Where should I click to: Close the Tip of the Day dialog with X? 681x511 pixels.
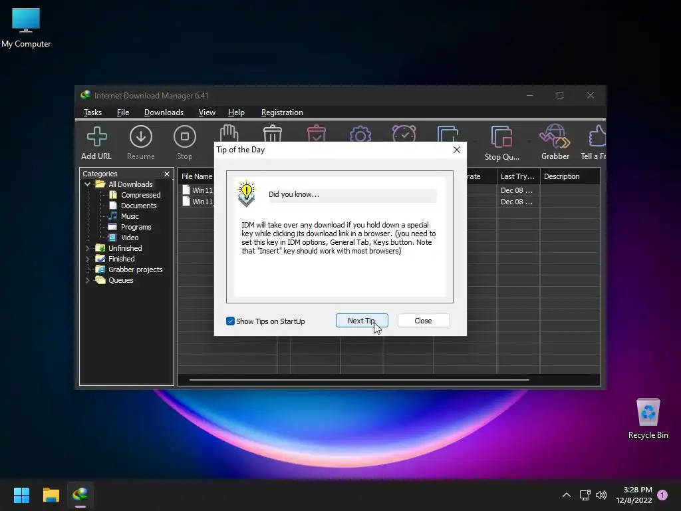coord(456,150)
